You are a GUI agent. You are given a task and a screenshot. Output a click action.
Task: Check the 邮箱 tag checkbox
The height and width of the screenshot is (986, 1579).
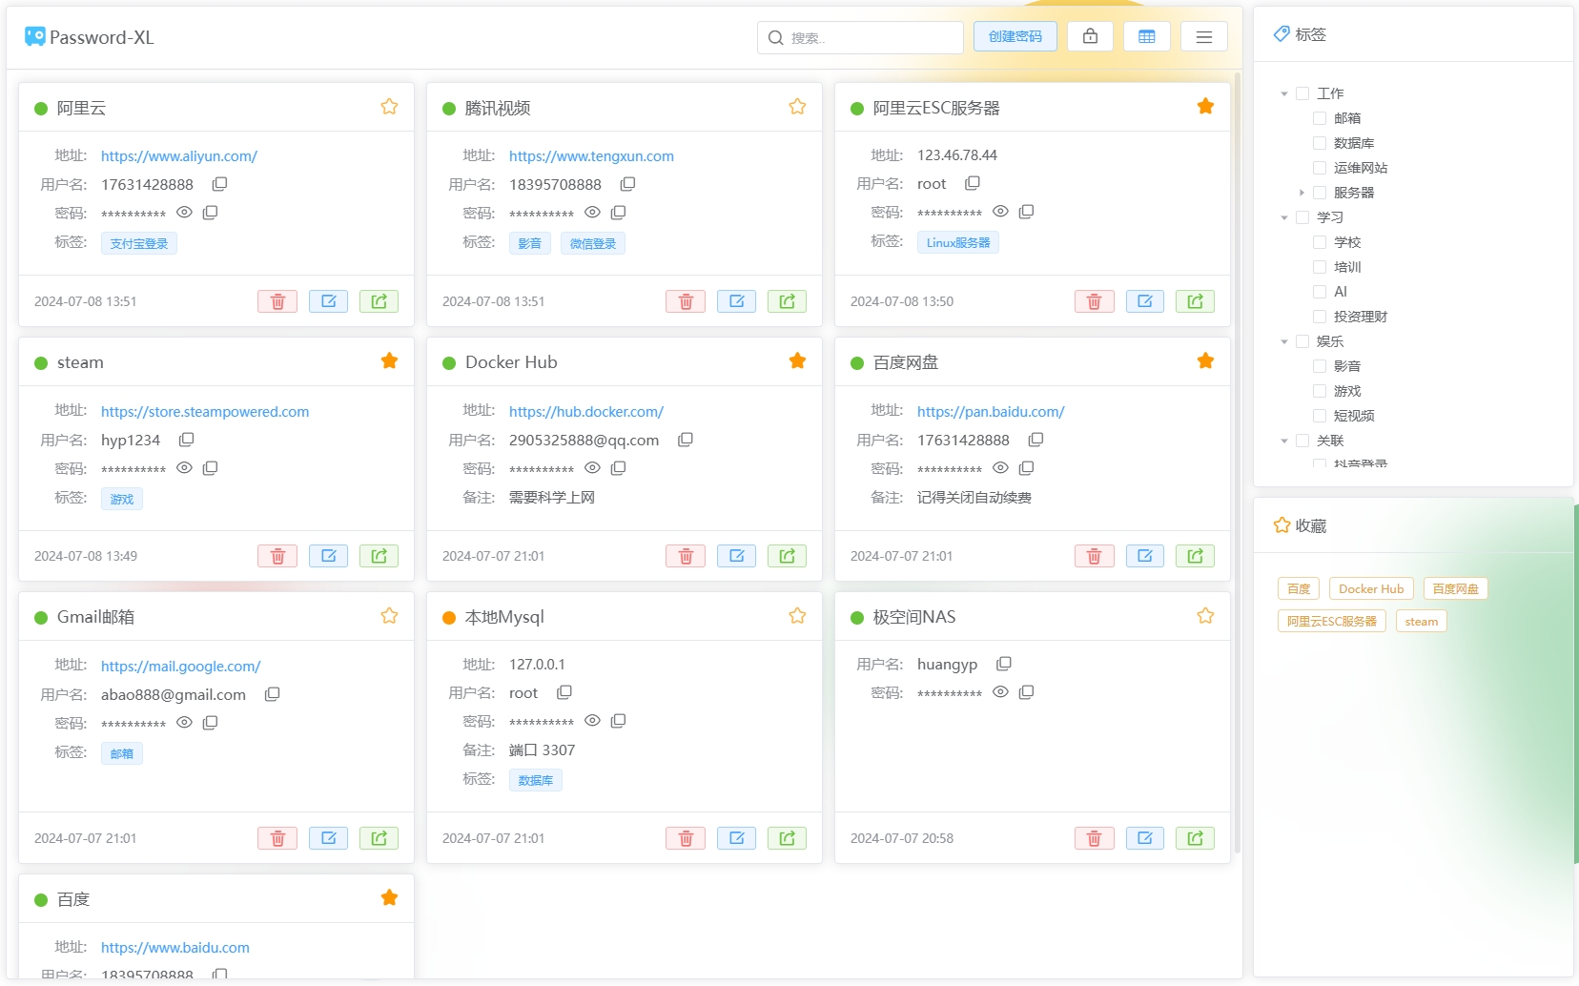pos(1320,118)
